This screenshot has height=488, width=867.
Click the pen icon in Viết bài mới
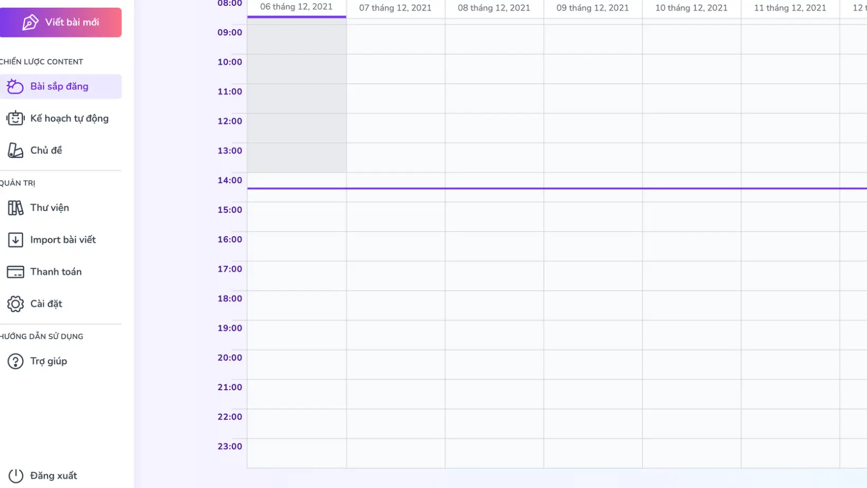(x=30, y=22)
